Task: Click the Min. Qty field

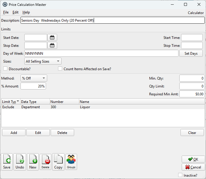Action: [x=192, y=78]
